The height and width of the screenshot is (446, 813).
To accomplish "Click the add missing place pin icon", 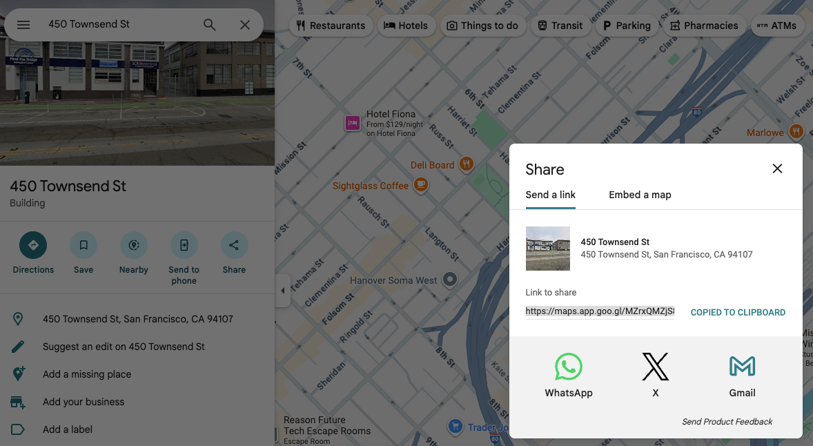I will 18,374.
